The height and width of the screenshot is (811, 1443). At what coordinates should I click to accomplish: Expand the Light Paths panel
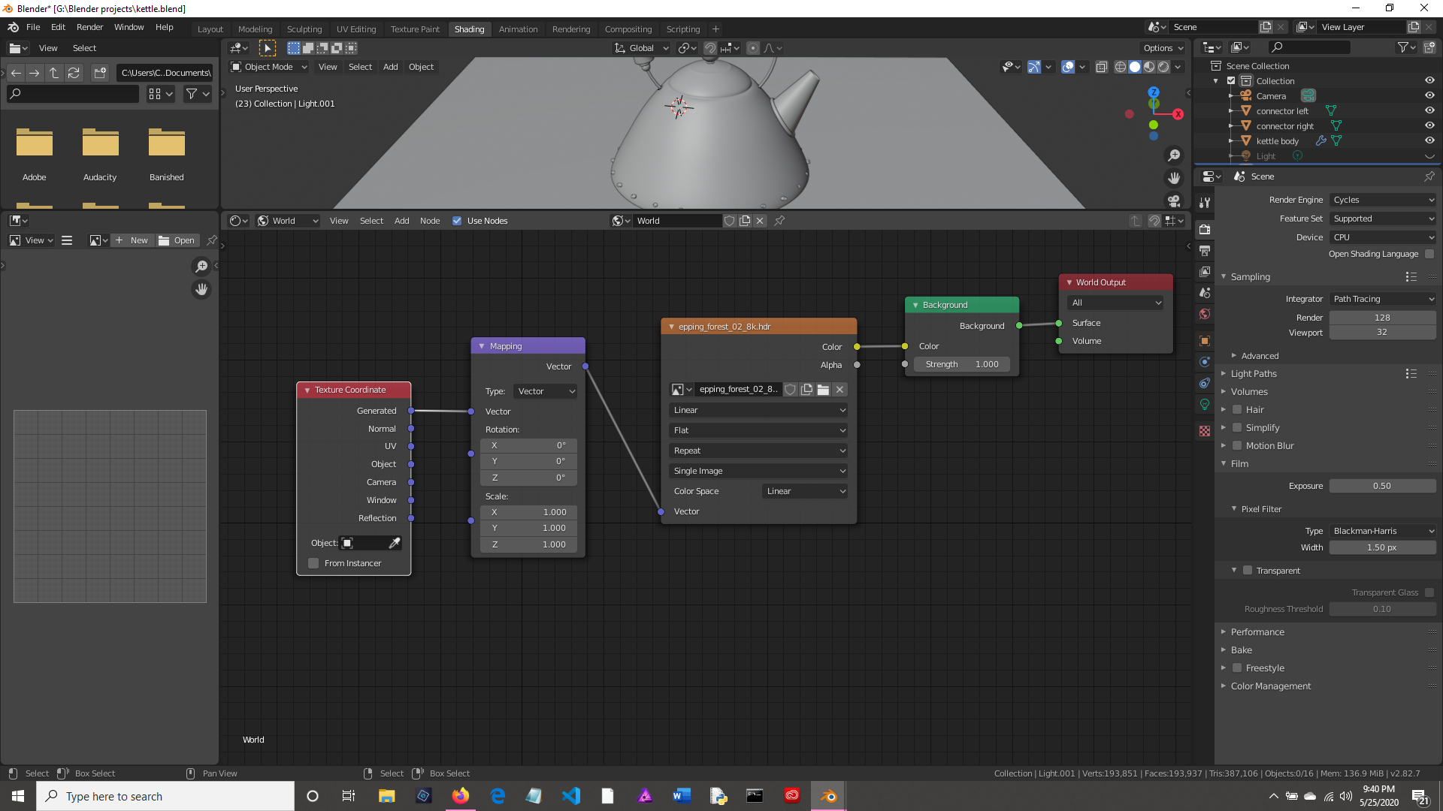(1254, 374)
